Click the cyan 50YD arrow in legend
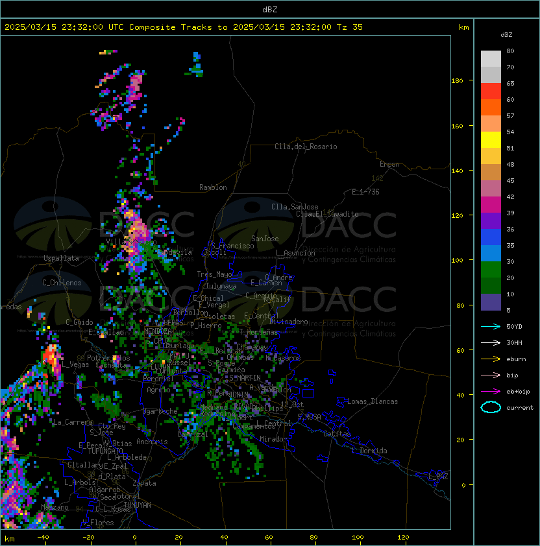540x546 pixels. (491, 326)
